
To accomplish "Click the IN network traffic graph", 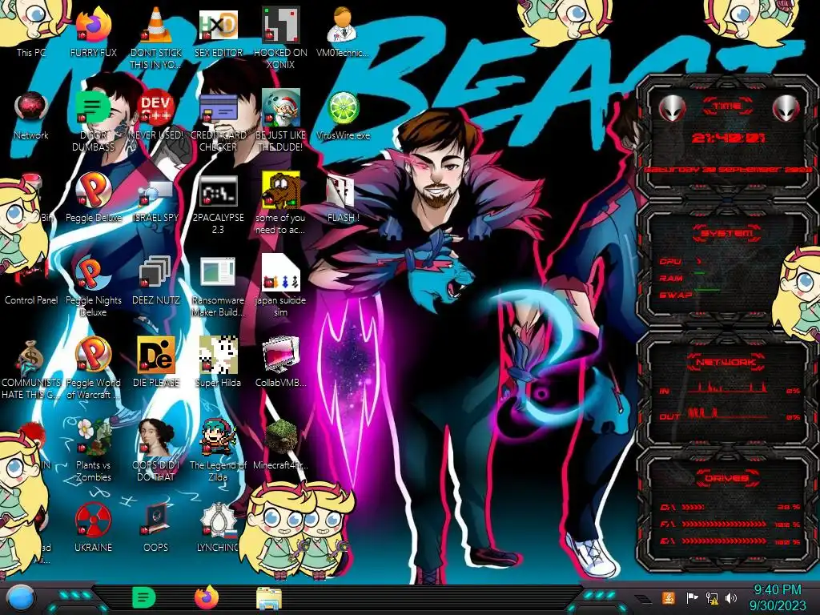I will click(728, 388).
